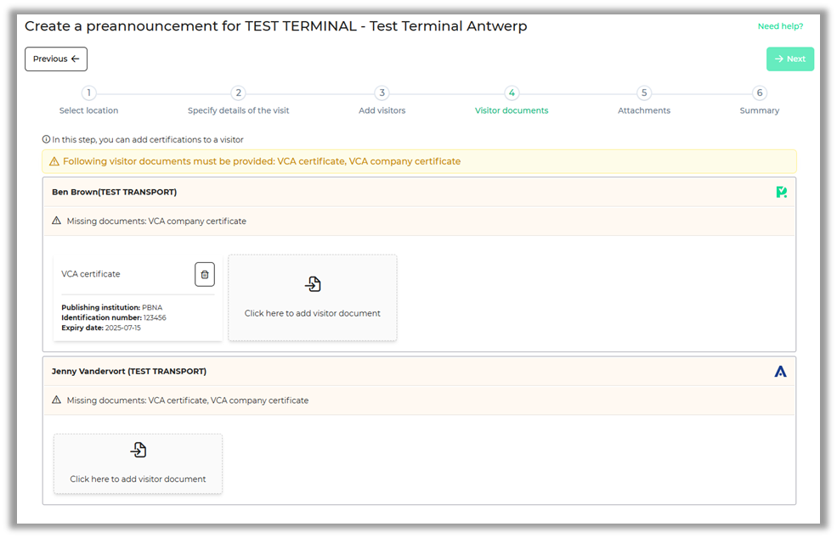Add a visitor document for Jenny Vandervort
Viewport: 837px width, 538px height.
tap(138, 463)
